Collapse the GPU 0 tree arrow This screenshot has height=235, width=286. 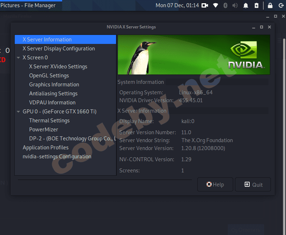18,112
